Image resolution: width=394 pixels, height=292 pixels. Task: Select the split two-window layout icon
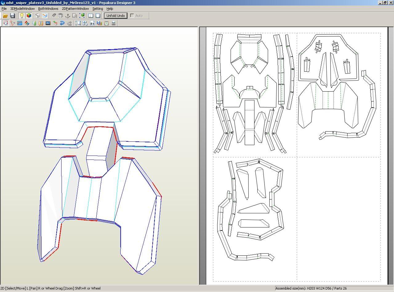(x=91, y=16)
